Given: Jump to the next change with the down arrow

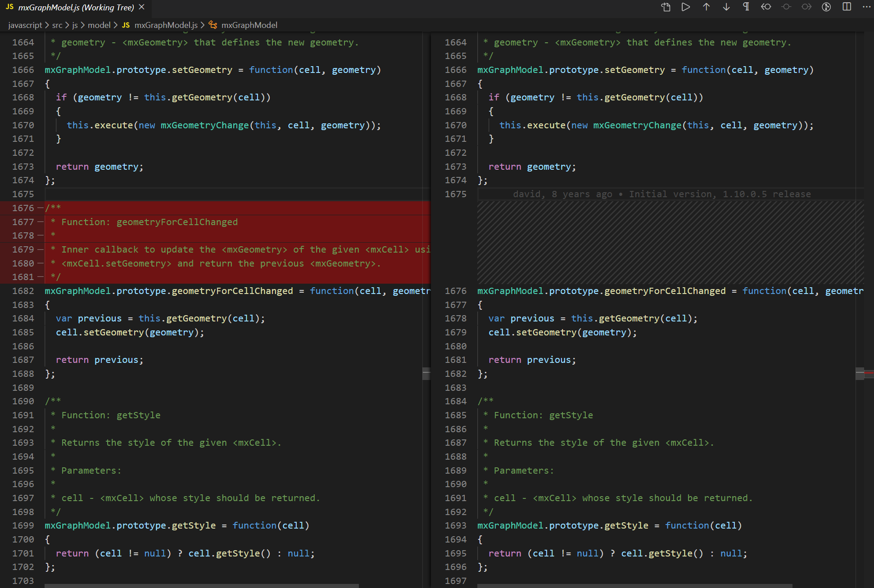Looking at the screenshot, I should pyautogui.click(x=726, y=7).
